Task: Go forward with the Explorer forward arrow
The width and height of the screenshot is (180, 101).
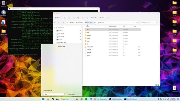Action: pyautogui.click(x=58, y=23)
